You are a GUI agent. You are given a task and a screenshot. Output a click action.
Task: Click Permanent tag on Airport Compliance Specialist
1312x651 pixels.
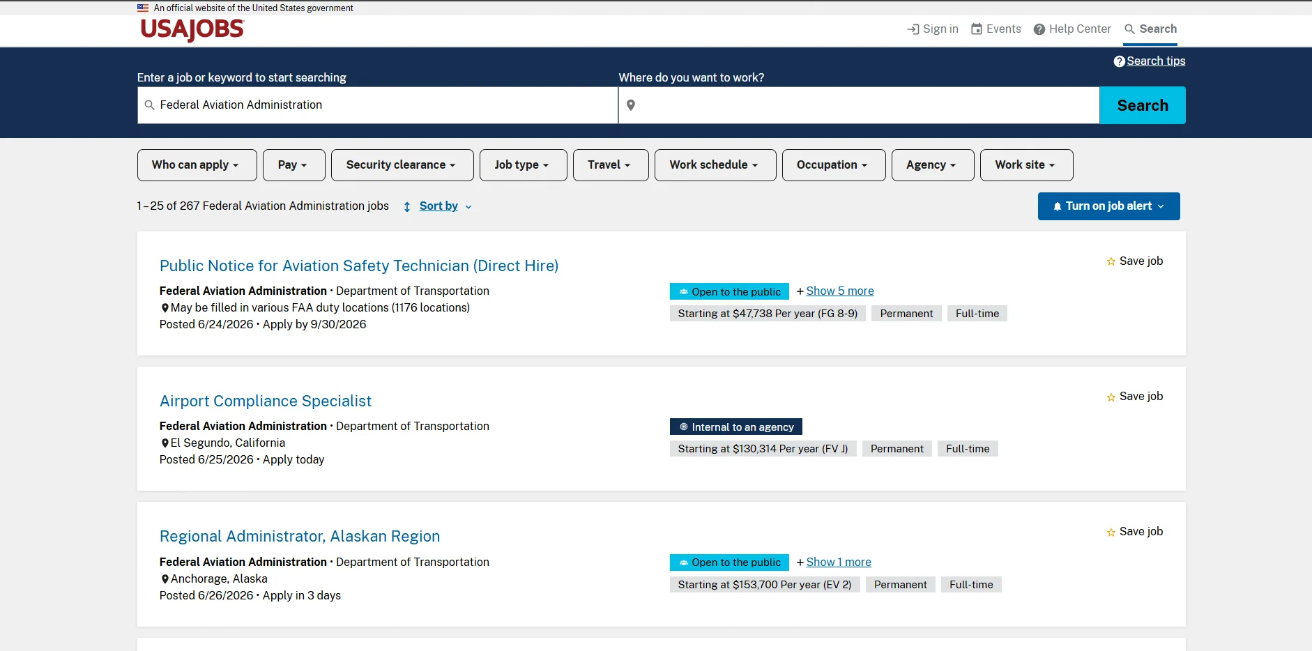coord(897,449)
